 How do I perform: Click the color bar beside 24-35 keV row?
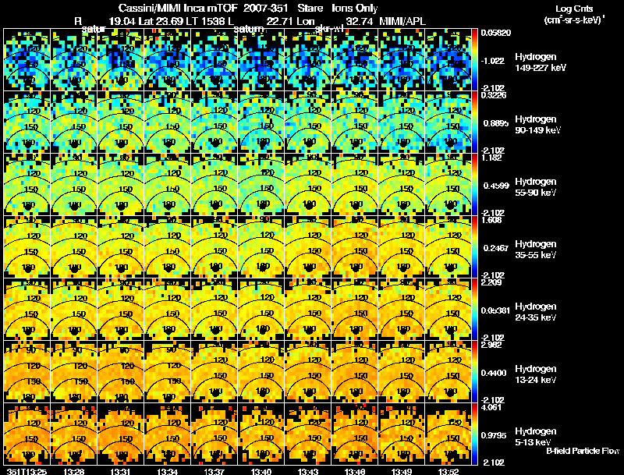(474, 309)
